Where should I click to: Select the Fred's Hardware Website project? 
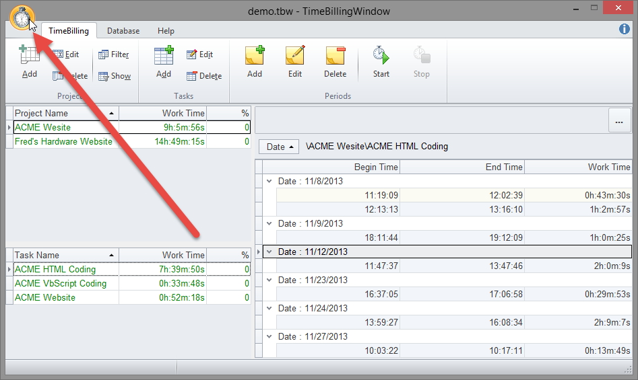click(x=63, y=141)
